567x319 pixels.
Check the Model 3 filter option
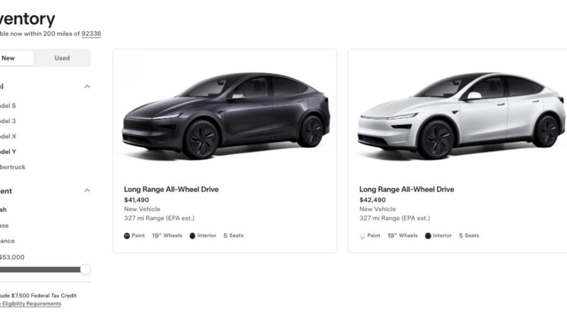pyautogui.click(x=8, y=121)
